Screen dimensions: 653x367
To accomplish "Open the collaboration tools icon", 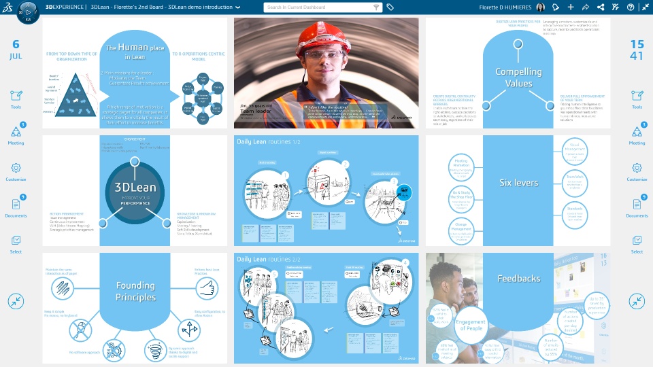I will click(616, 7).
